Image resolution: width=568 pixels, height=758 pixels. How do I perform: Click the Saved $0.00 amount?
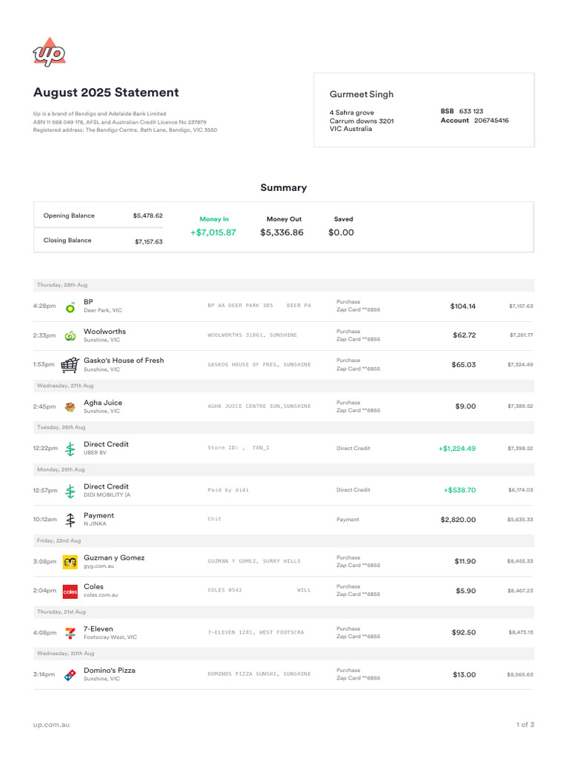[341, 232]
